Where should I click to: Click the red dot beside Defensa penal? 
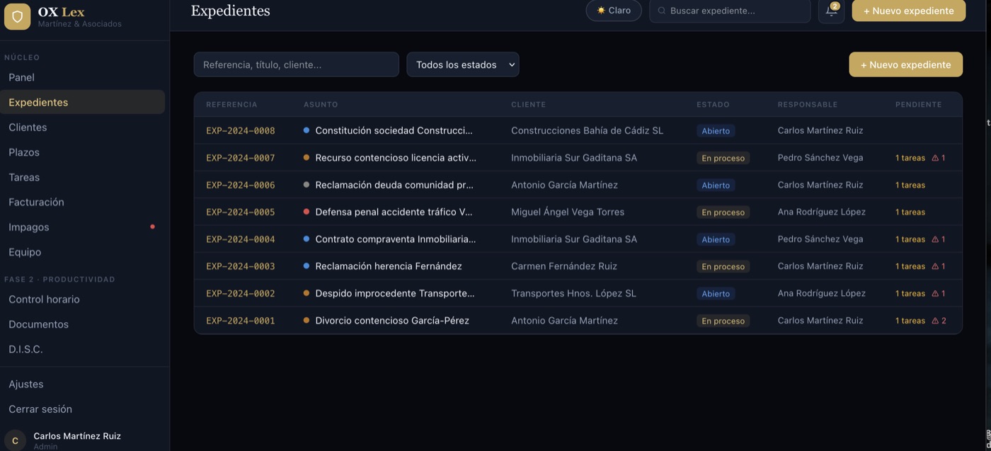307,212
